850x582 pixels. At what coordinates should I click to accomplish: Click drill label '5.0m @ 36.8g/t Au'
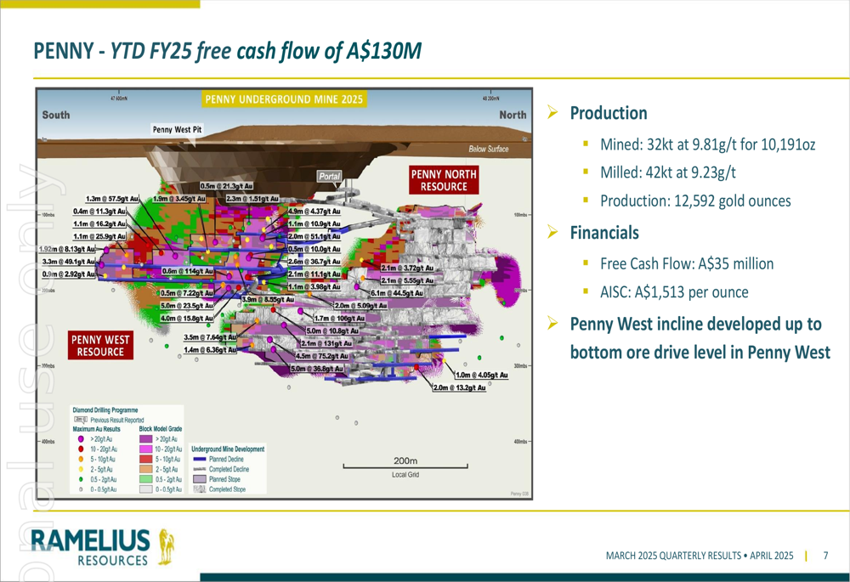pos(317,369)
